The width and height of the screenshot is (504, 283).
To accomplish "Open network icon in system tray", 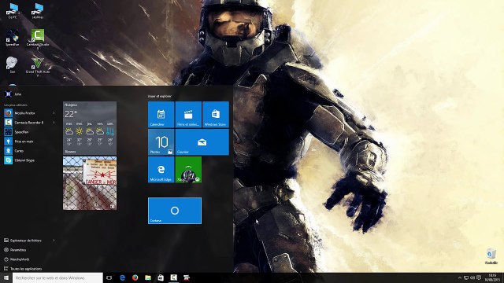I will coord(466,277).
